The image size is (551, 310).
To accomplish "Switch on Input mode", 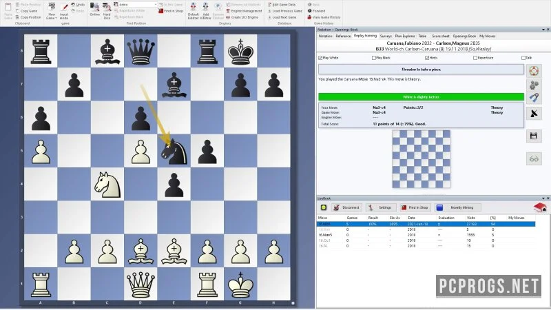I will tap(64, 11).
